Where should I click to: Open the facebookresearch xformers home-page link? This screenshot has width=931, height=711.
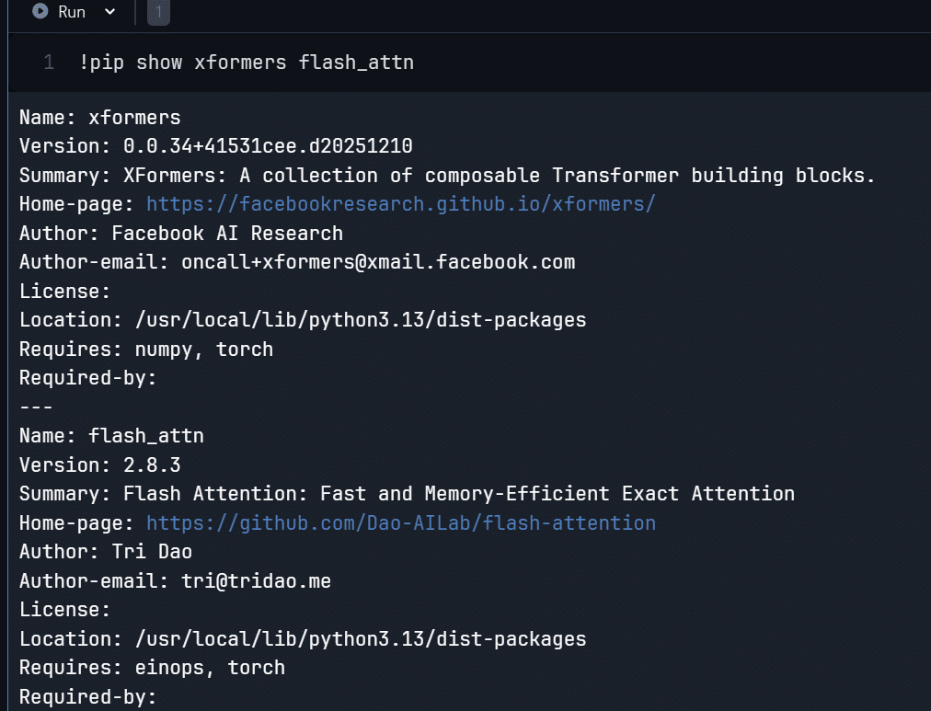400,204
